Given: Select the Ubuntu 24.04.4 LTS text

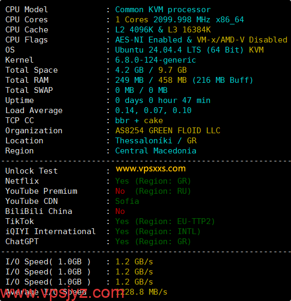Looking at the screenshot, I should click(x=158, y=50).
